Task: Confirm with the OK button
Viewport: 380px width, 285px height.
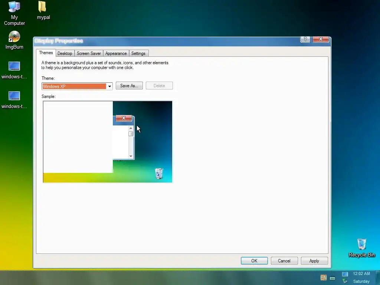Action: tap(254, 261)
